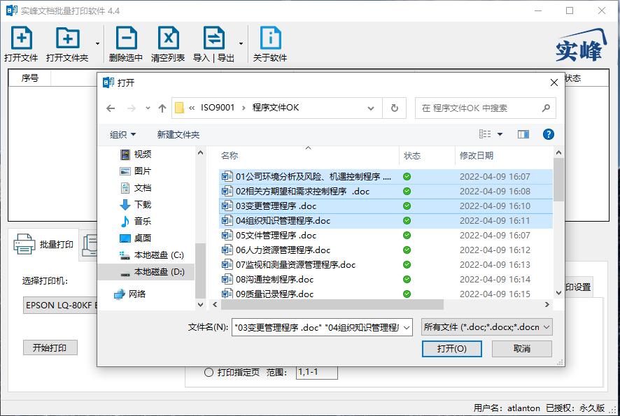Click the 打开(O) button
Screen dimensions: 620x416
[451, 349]
